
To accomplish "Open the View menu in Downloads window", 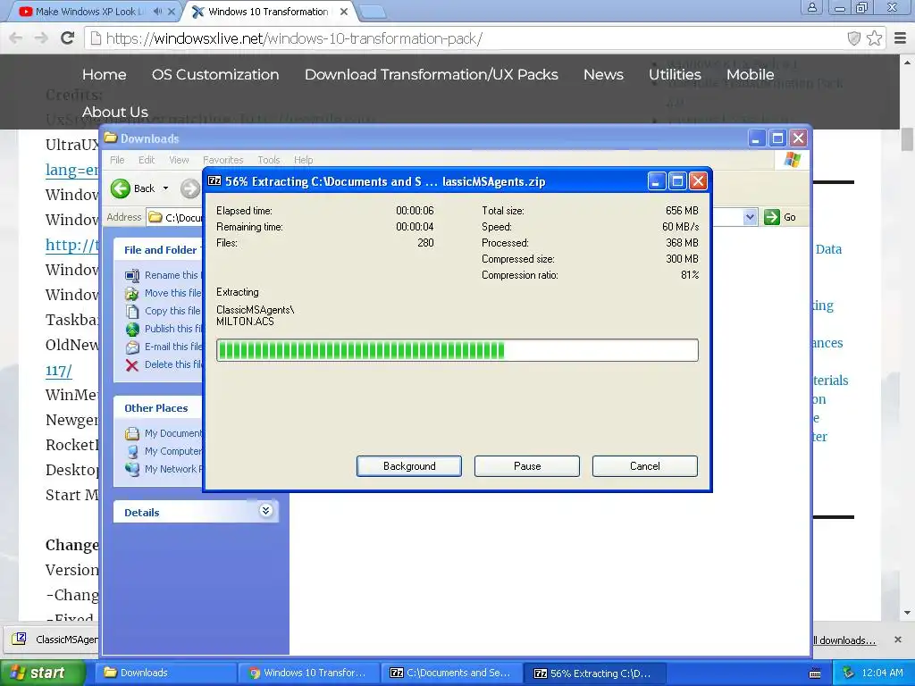I will (x=179, y=160).
